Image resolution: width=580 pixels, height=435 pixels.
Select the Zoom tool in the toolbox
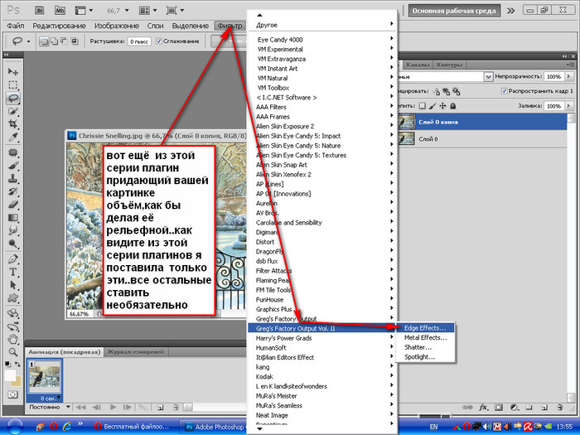point(13,352)
